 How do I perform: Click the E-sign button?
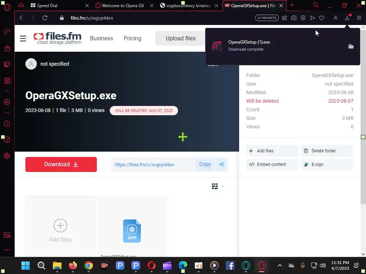click(x=327, y=164)
